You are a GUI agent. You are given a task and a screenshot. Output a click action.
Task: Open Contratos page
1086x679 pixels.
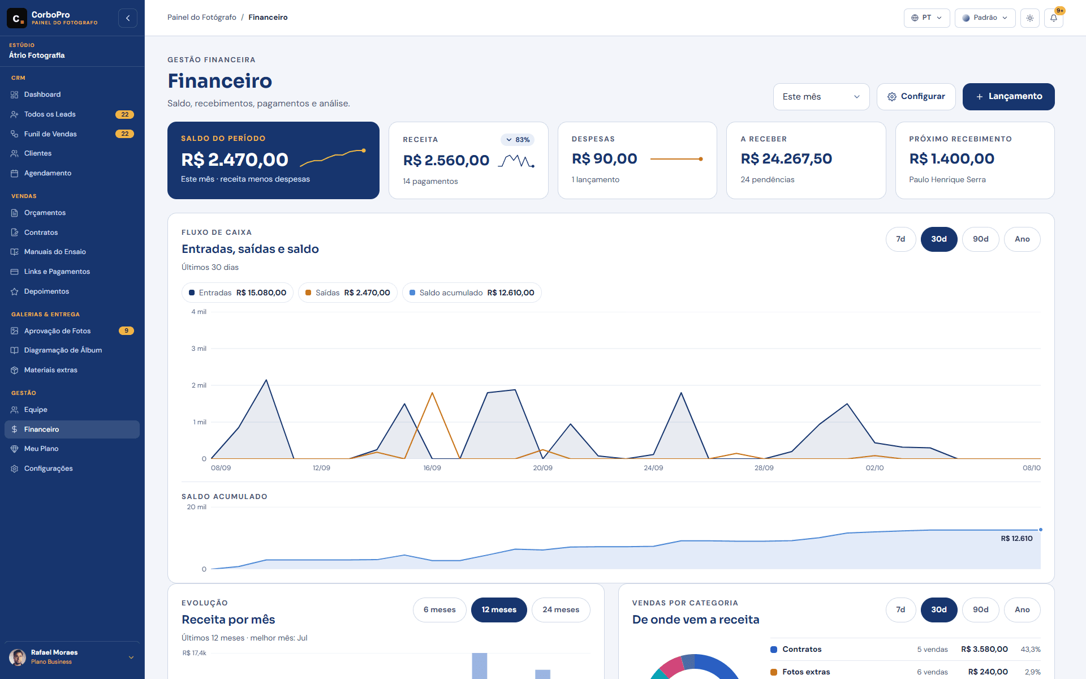72,233
